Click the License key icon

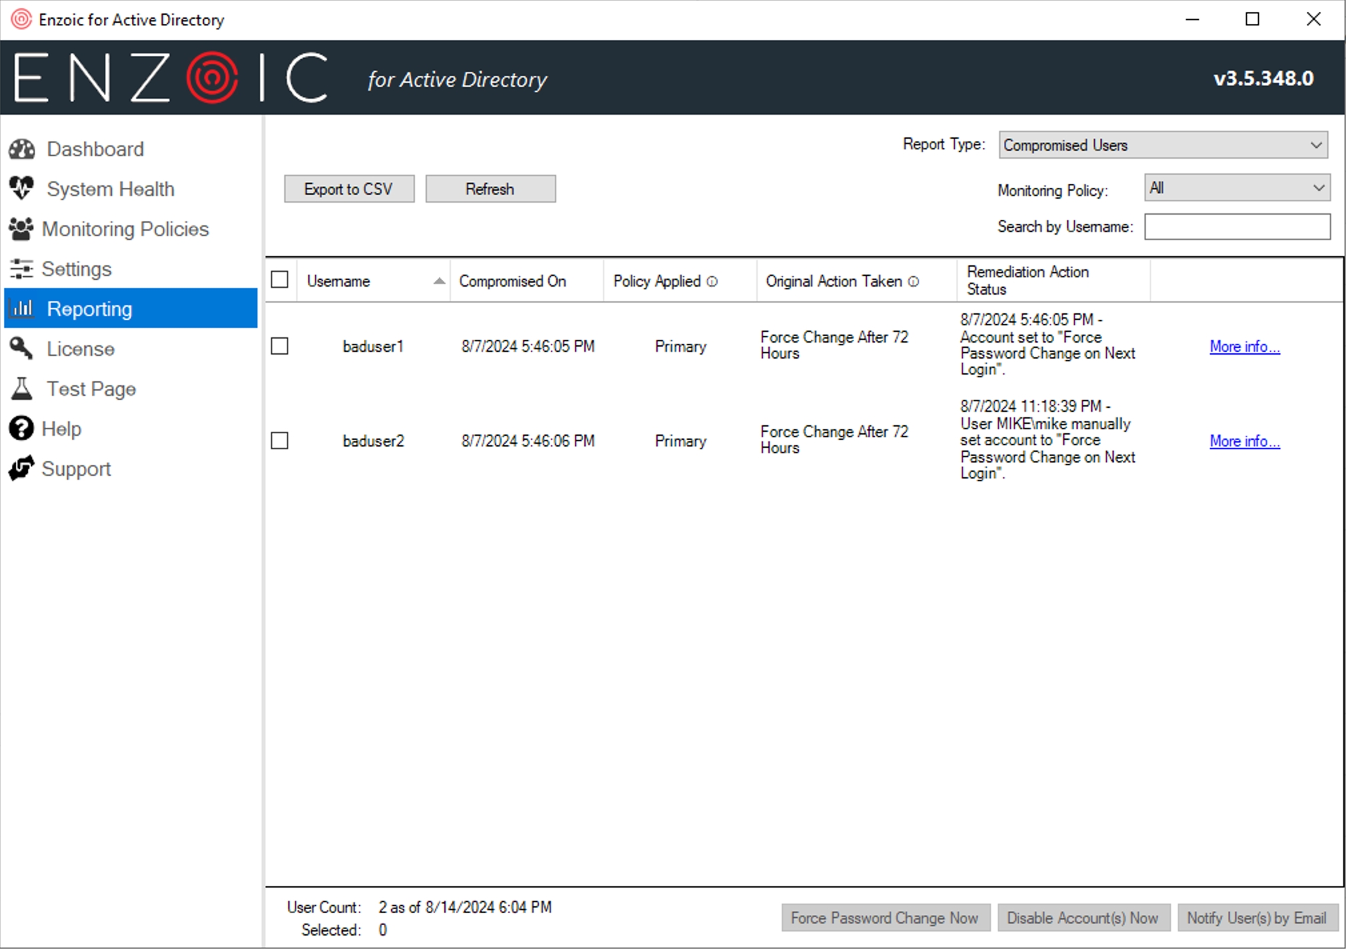pos(21,348)
